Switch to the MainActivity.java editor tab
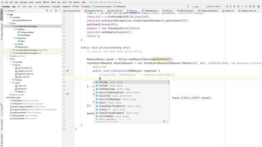Image resolution: width=262 pixels, height=147 pixels. pos(186,11)
